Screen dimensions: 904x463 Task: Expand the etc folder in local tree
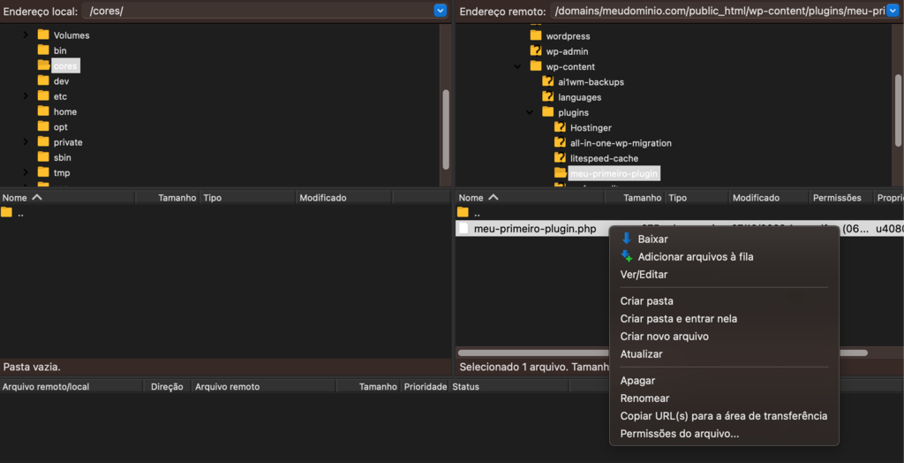click(26, 96)
